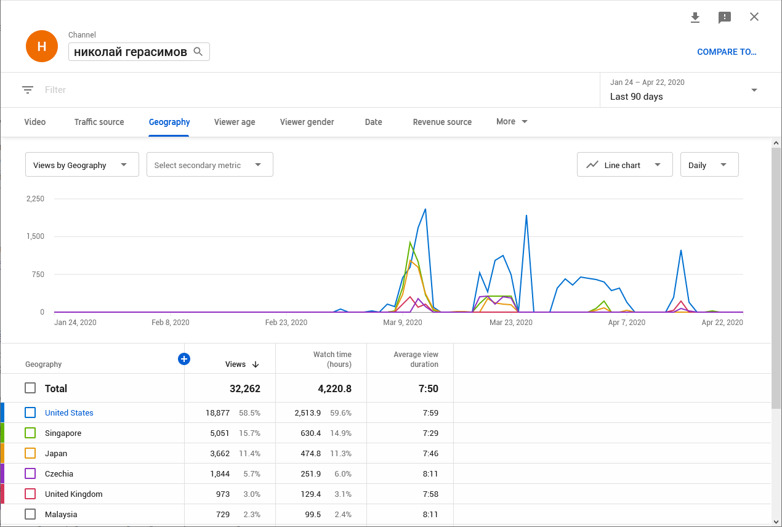Screen dimensions: 782x527
Task: Switch to the Traffic source tab
Action: tap(99, 122)
